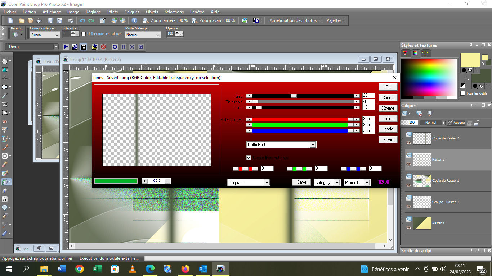Select the Dropper tool
The image size is (492, 276).
[5, 96]
